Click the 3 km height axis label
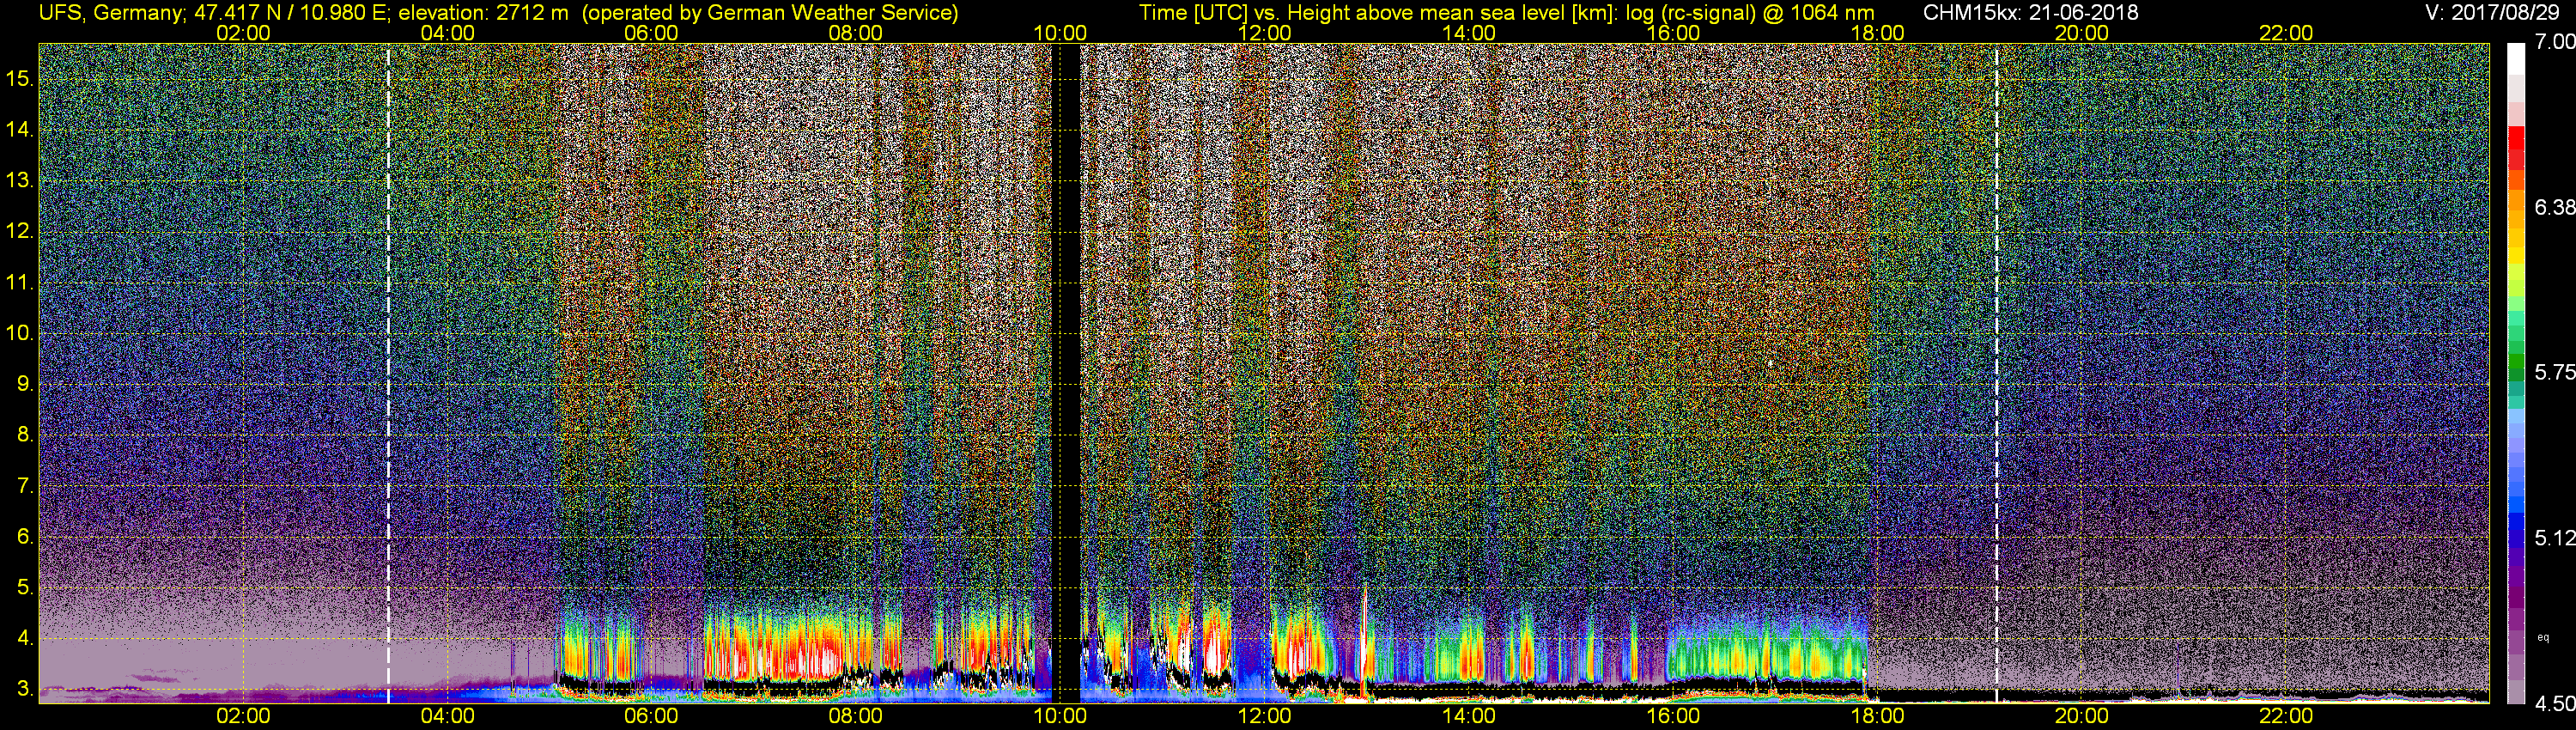Image resolution: width=2576 pixels, height=730 pixels. (23, 689)
